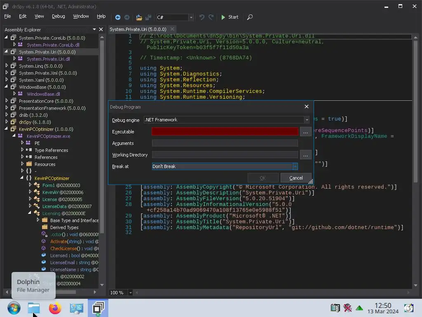Collapse System.Private.CoreLib (5.0.0.0) node

[x=6, y=38]
